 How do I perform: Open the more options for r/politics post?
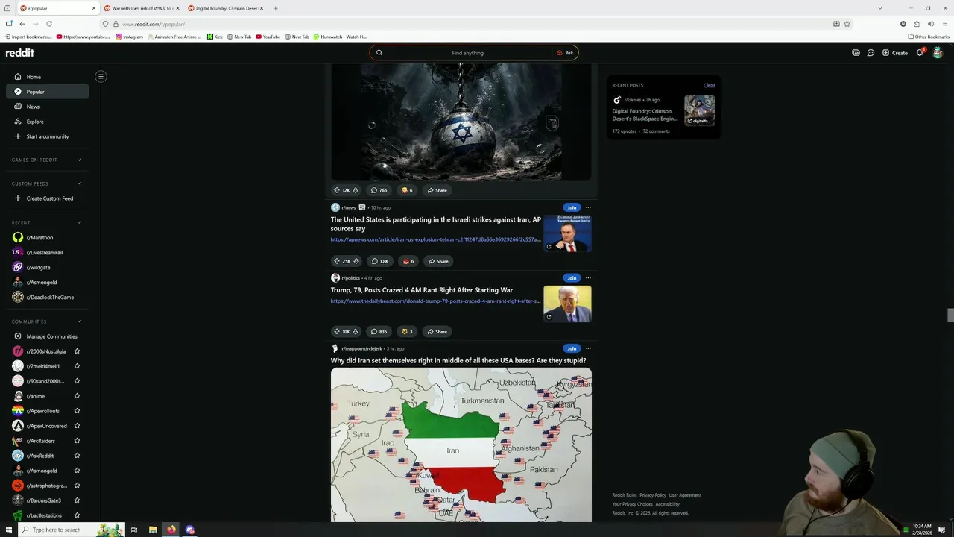click(x=588, y=278)
